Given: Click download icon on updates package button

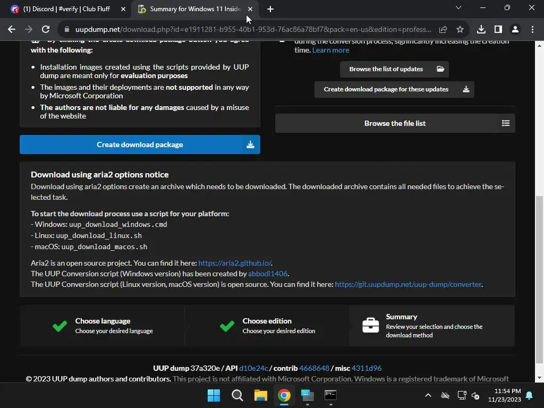Looking at the screenshot, I should 466,89.
